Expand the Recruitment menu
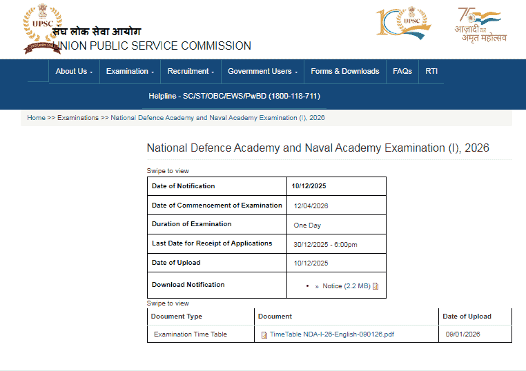The height and width of the screenshot is (371, 526). click(x=191, y=72)
